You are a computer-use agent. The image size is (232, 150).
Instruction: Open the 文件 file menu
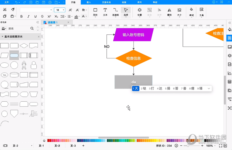coord(7,2)
